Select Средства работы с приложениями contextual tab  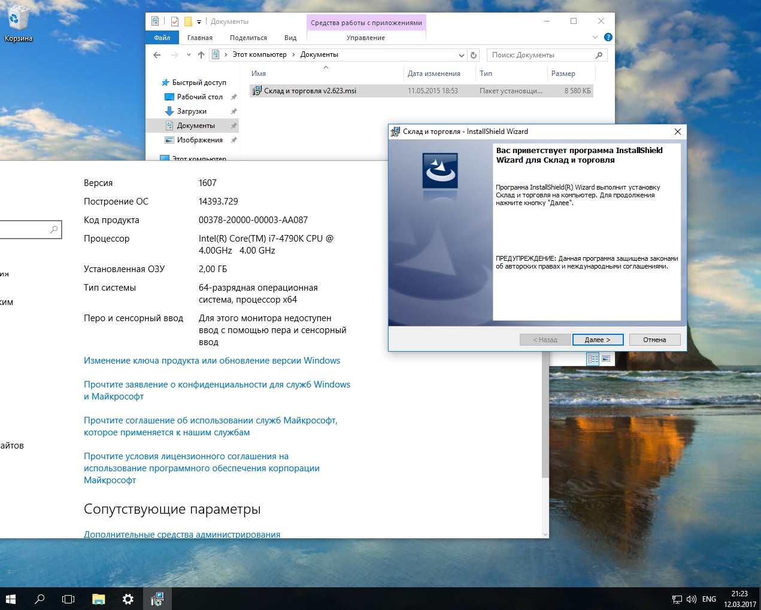tap(366, 23)
